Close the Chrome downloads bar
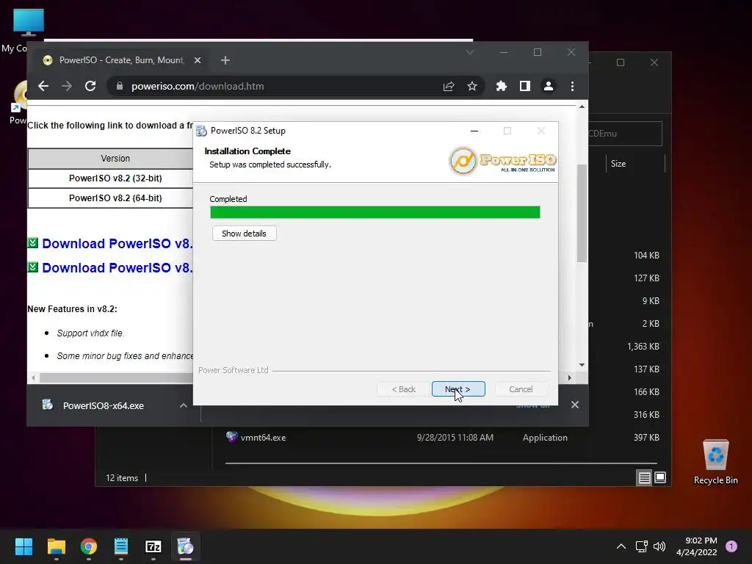The width and height of the screenshot is (752, 564). click(x=574, y=405)
